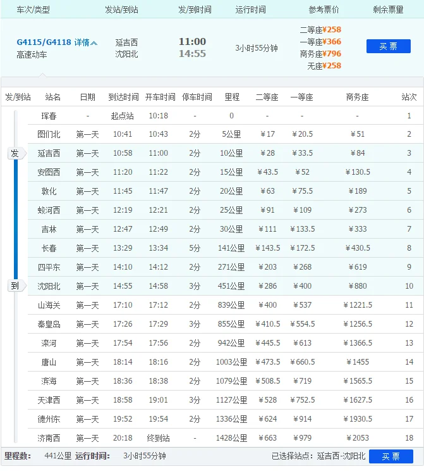424x471 pixels.
Task: Select the 滦河 station name
Action: pyautogui.click(x=49, y=343)
